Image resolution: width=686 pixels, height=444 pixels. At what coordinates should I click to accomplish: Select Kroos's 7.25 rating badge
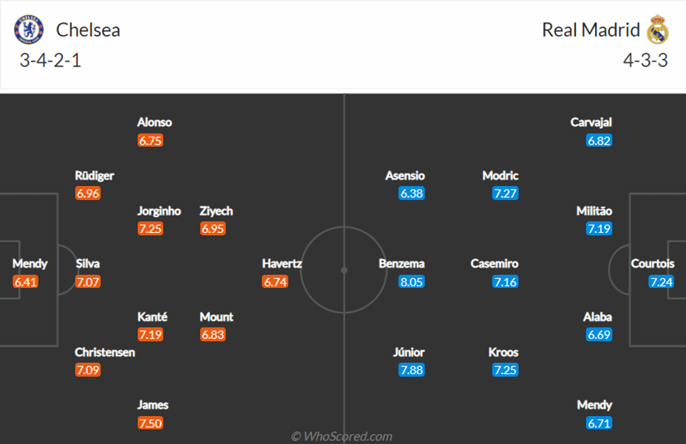(505, 370)
